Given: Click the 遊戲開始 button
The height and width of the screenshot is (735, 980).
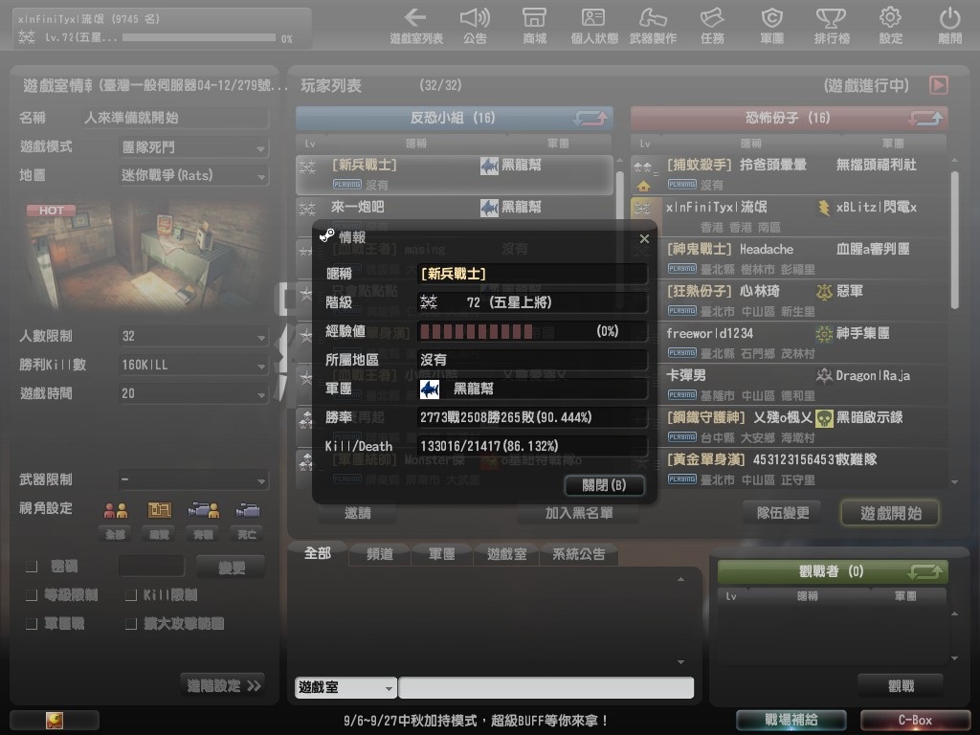Looking at the screenshot, I should pyautogui.click(x=890, y=513).
